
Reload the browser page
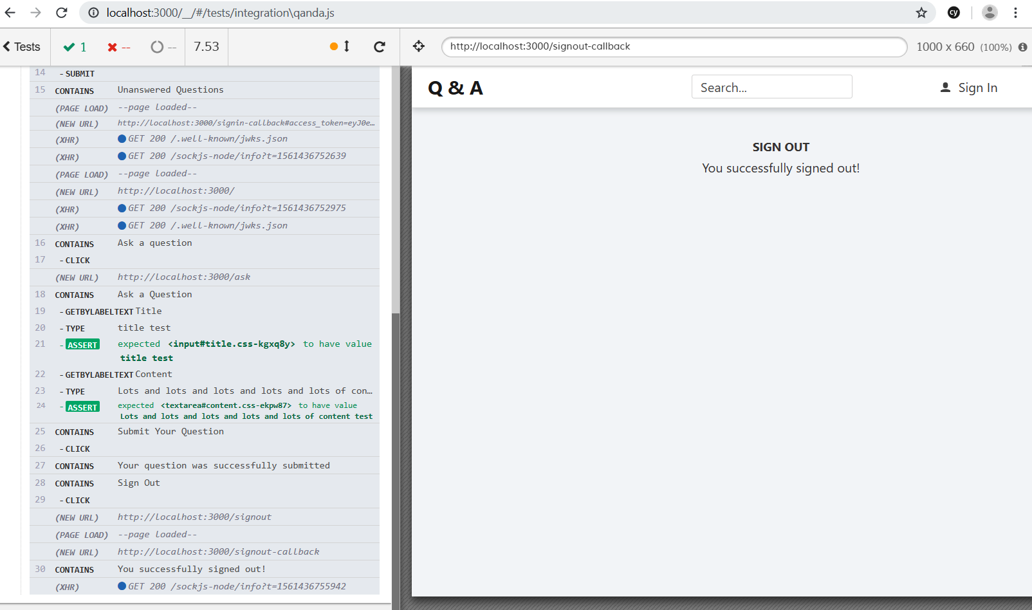coord(62,13)
